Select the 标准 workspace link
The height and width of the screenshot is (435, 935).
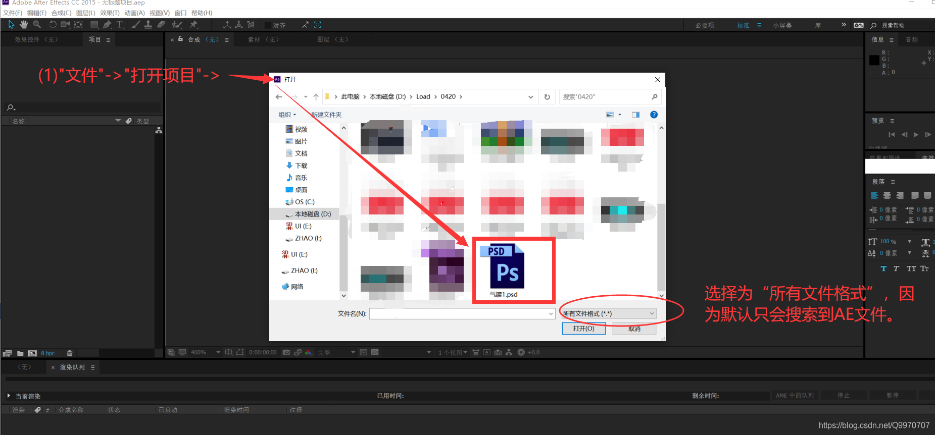(x=743, y=25)
